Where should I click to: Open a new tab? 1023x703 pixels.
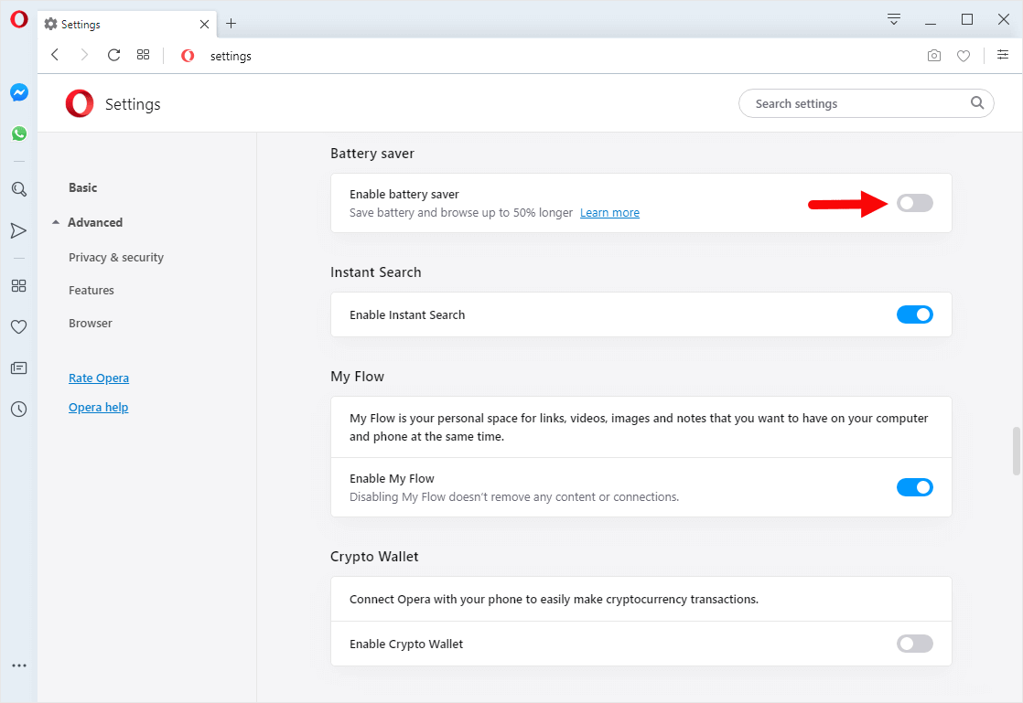(231, 24)
